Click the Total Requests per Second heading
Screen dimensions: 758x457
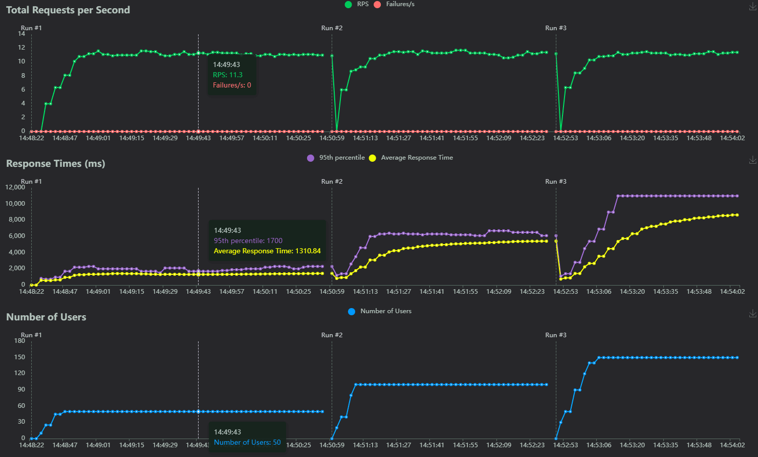[68, 10]
